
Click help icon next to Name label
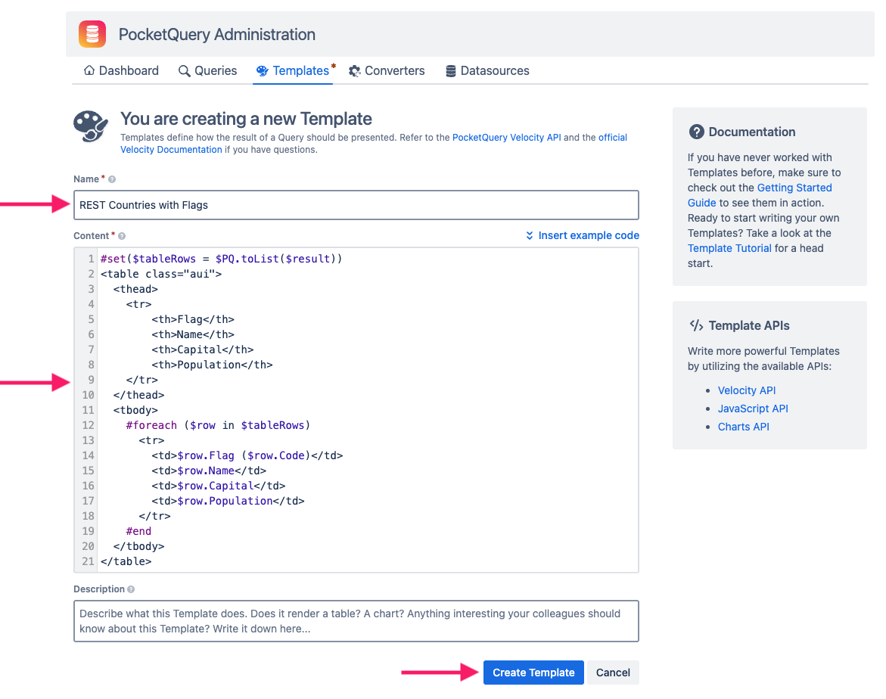point(112,179)
